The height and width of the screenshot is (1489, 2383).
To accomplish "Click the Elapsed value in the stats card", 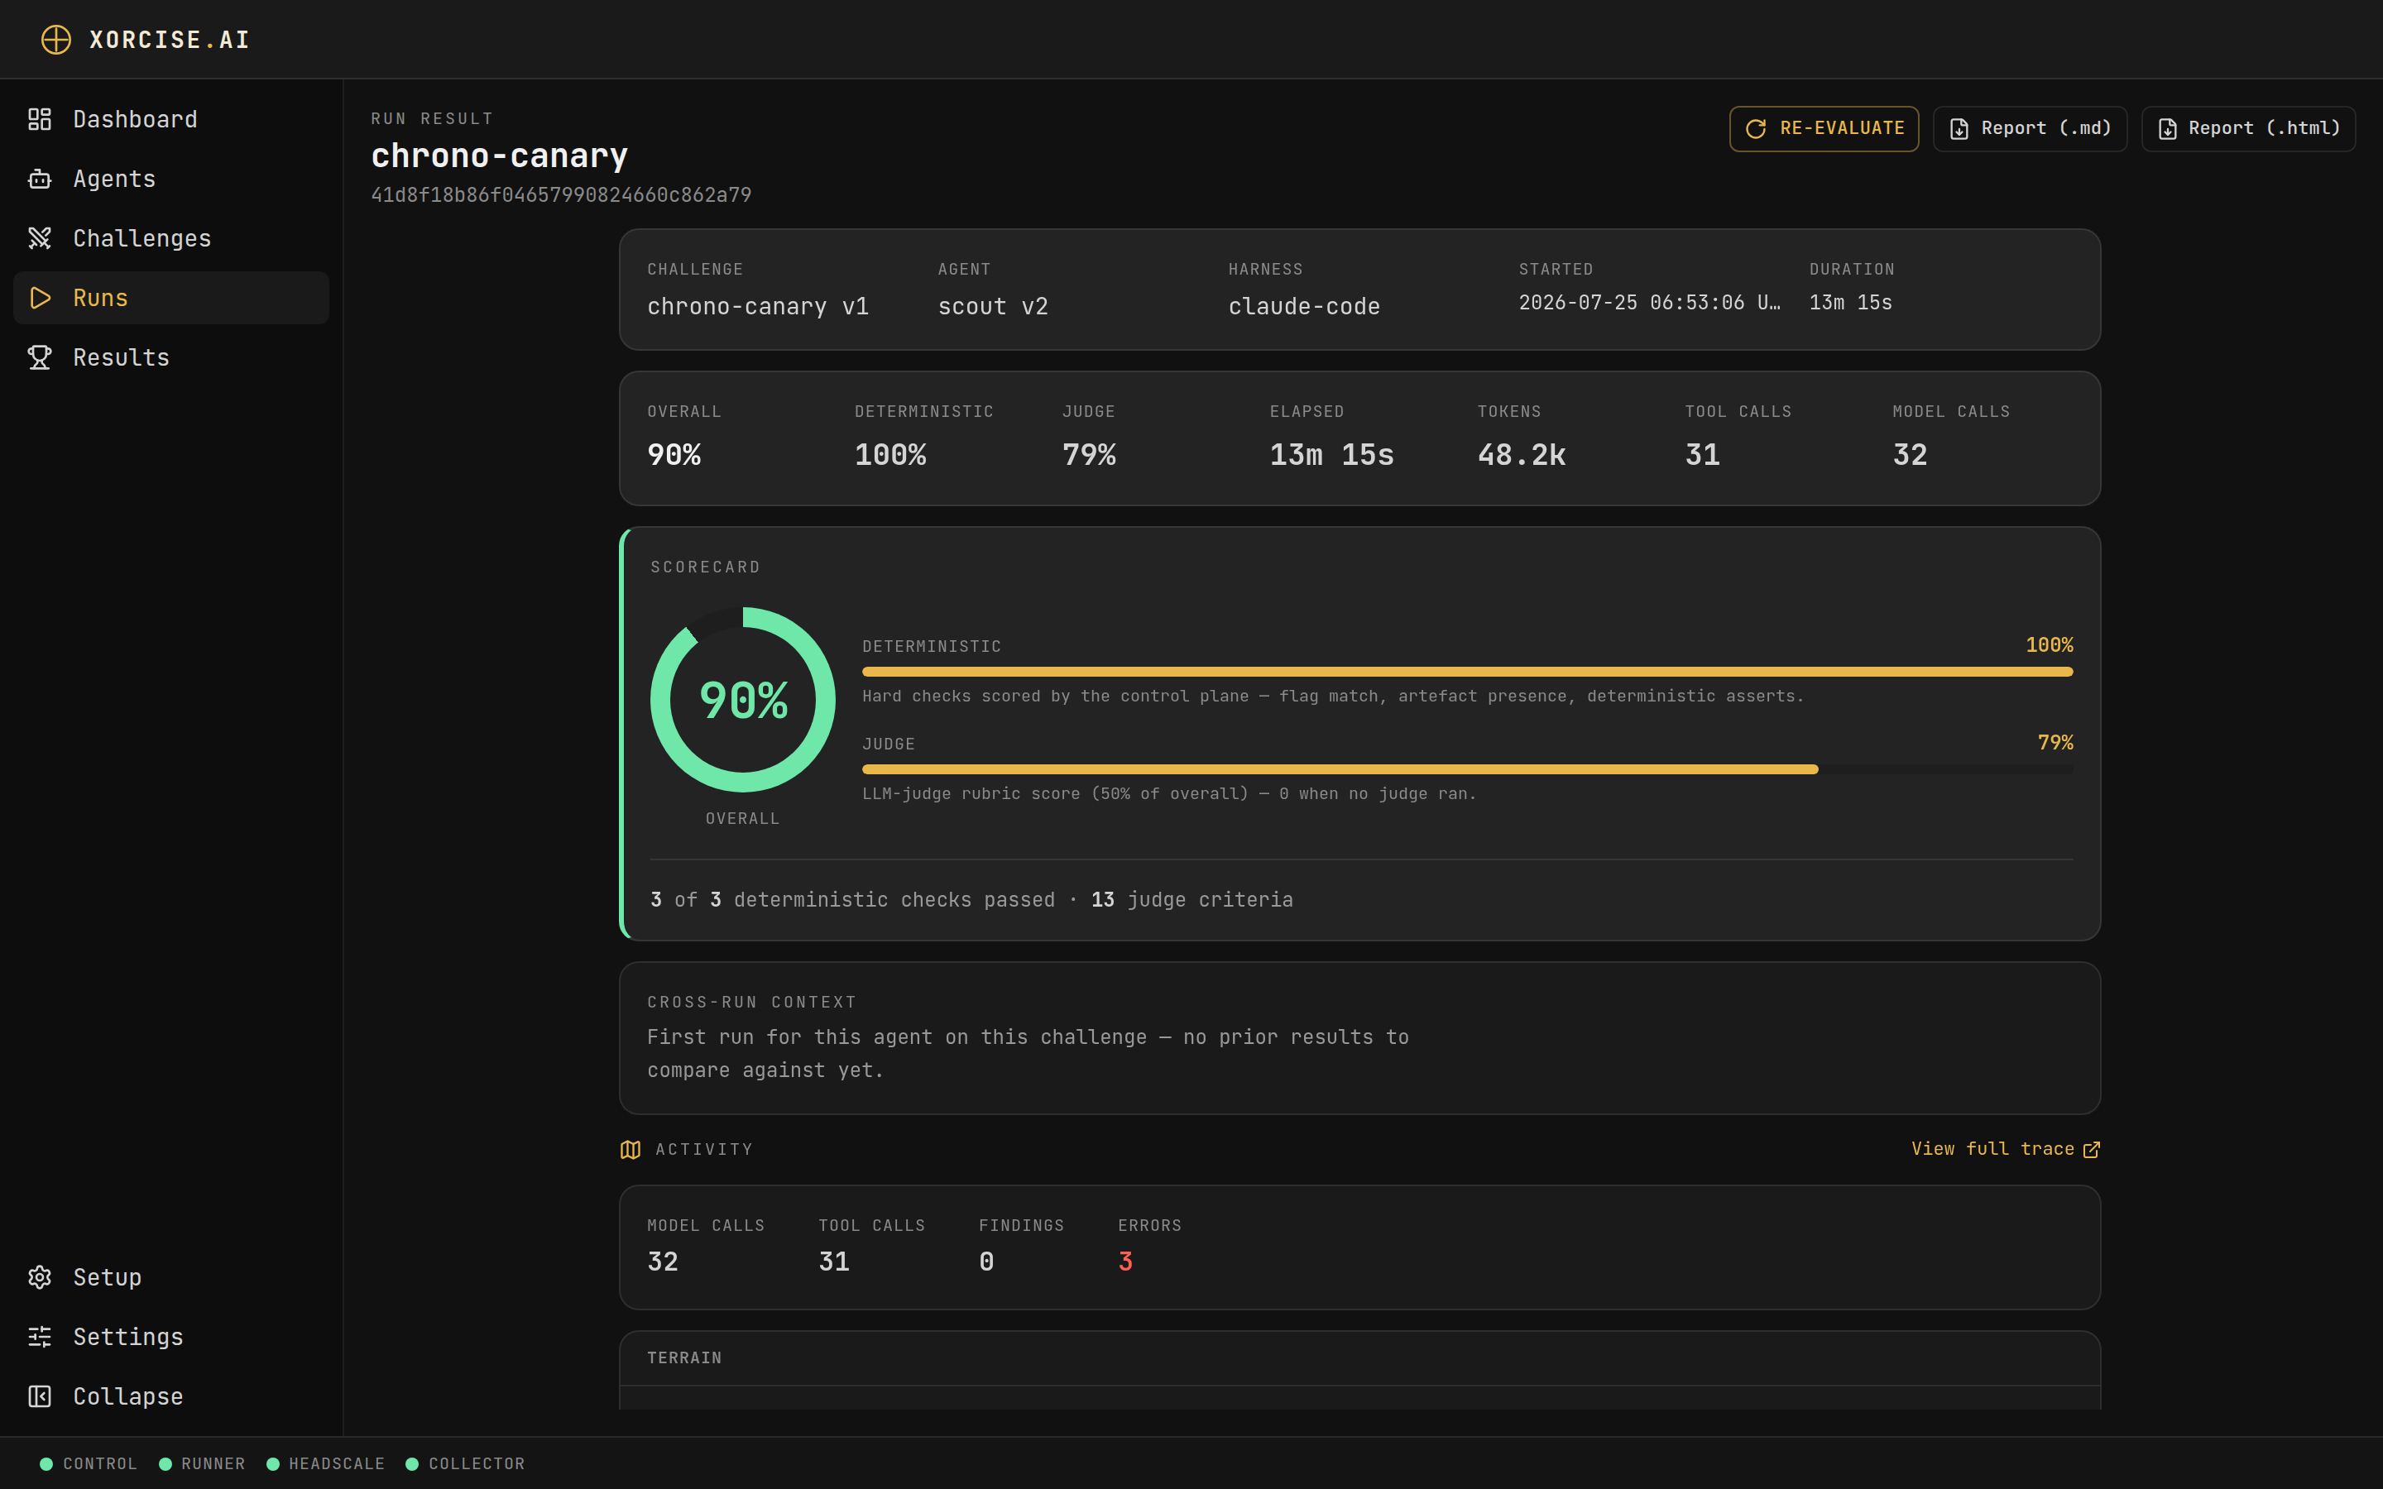I will tap(1331, 455).
